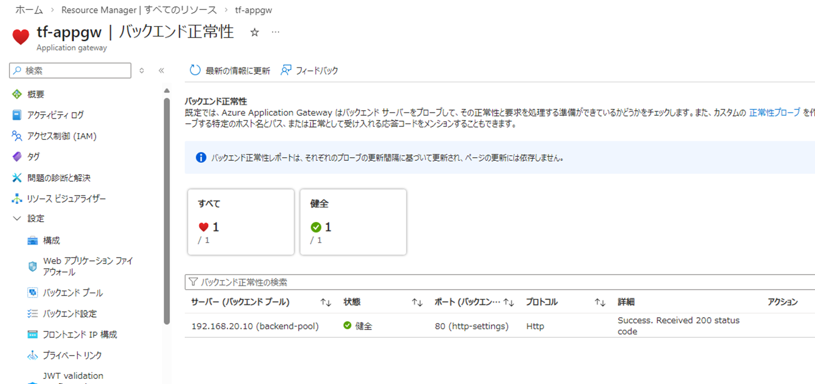Open アクティビティ ログ in the sidebar

pos(55,115)
